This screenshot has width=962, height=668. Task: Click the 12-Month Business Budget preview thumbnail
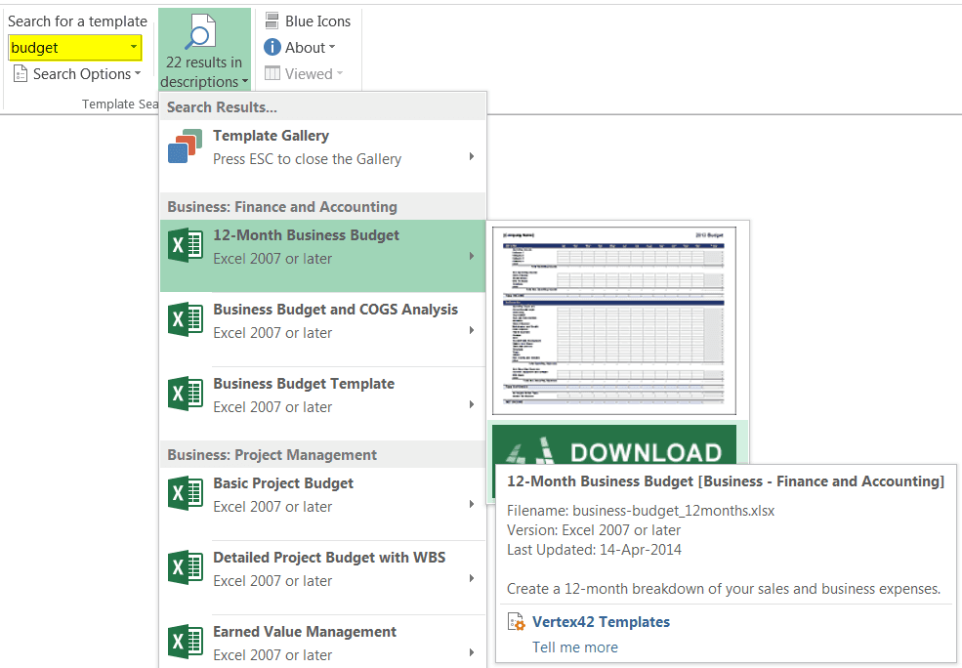coord(614,320)
